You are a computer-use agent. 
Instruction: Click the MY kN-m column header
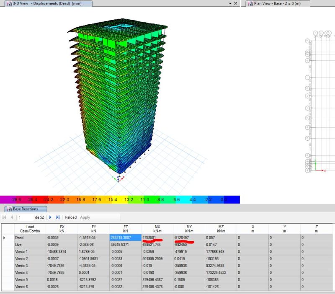point(189,229)
